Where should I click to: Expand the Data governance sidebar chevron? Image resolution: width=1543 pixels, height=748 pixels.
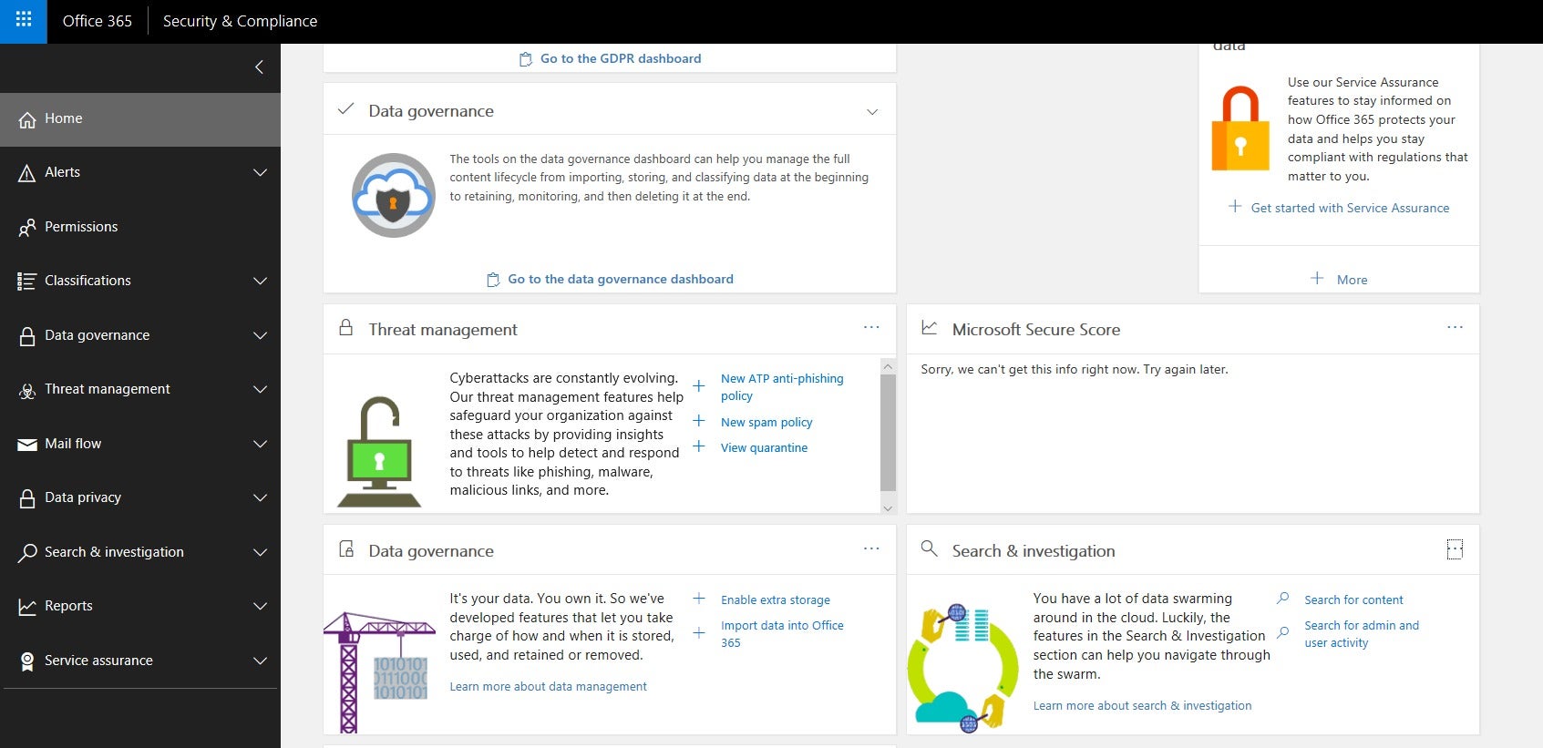click(260, 335)
